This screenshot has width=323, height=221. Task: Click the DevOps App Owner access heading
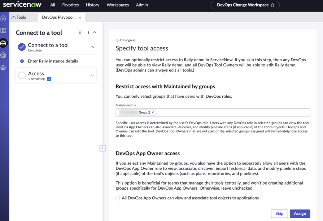(148, 153)
